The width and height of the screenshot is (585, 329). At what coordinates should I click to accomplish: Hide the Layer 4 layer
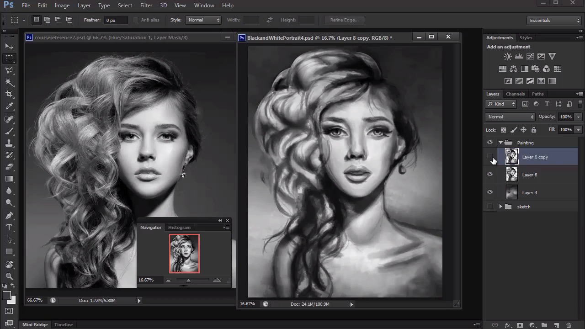point(490,192)
